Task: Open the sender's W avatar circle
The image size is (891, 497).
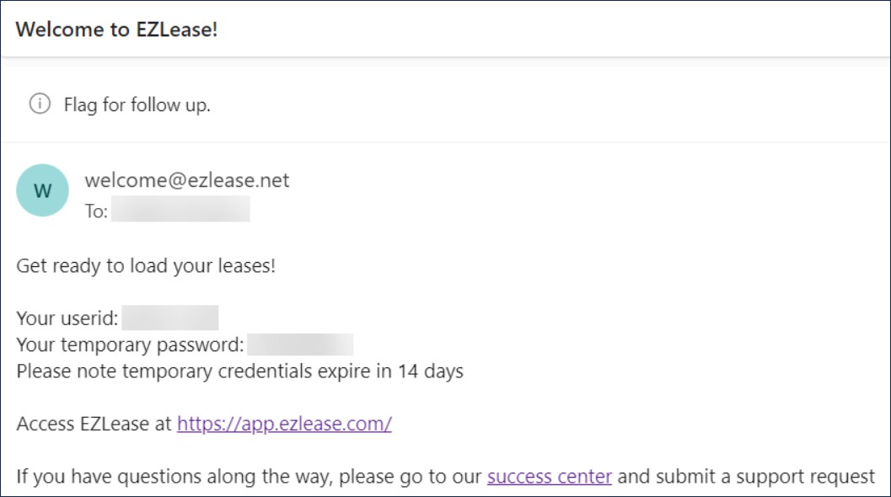Action: tap(43, 190)
